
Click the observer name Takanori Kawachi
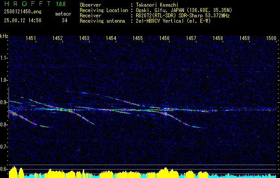point(157,5)
